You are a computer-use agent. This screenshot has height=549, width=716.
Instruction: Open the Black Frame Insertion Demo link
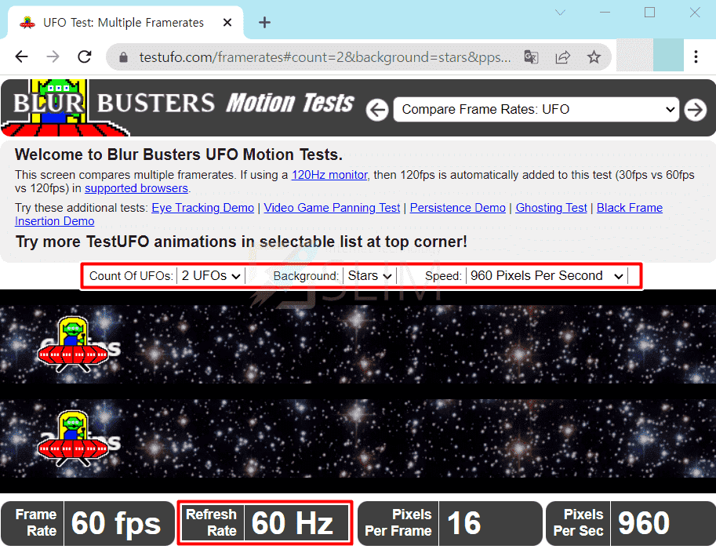point(629,208)
